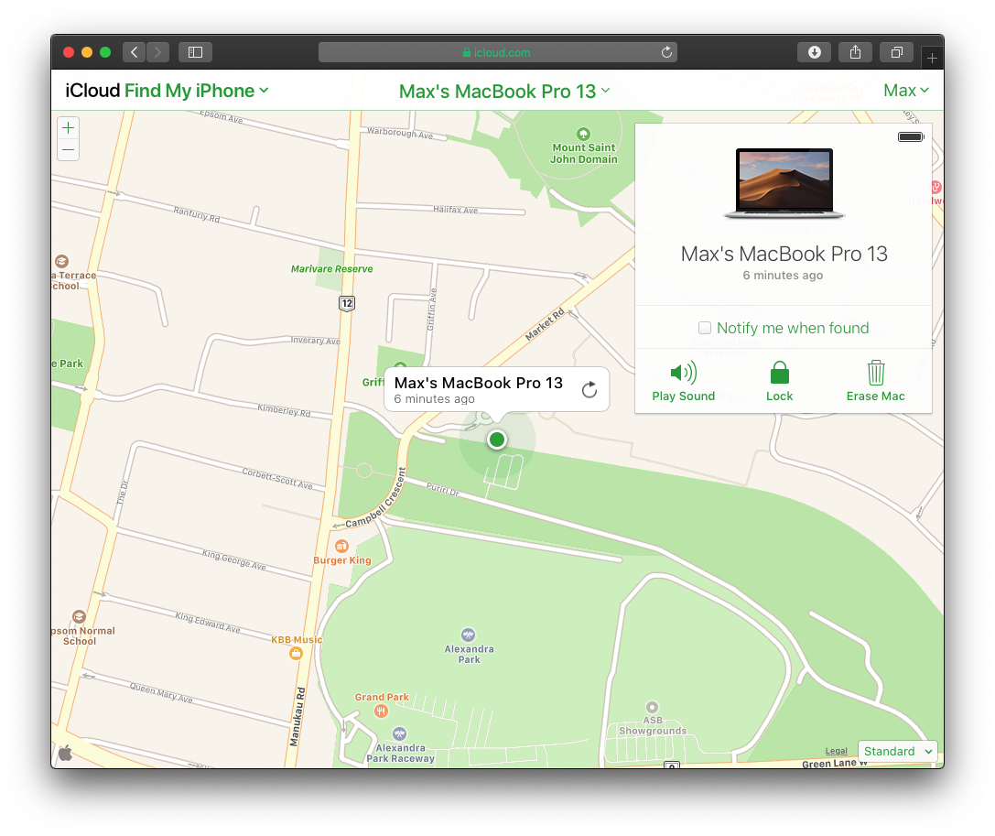The height and width of the screenshot is (836, 995).
Task: Show Safari downloads
Action: coord(814,52)
